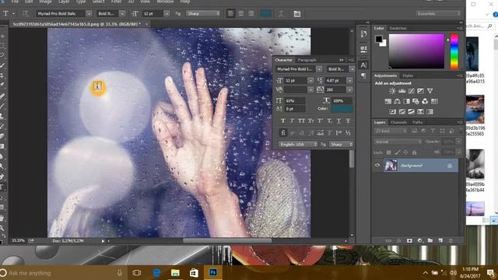Add a Levels adjustment
This screenshot has height=280, width=498.
click(x=402, y=91)
